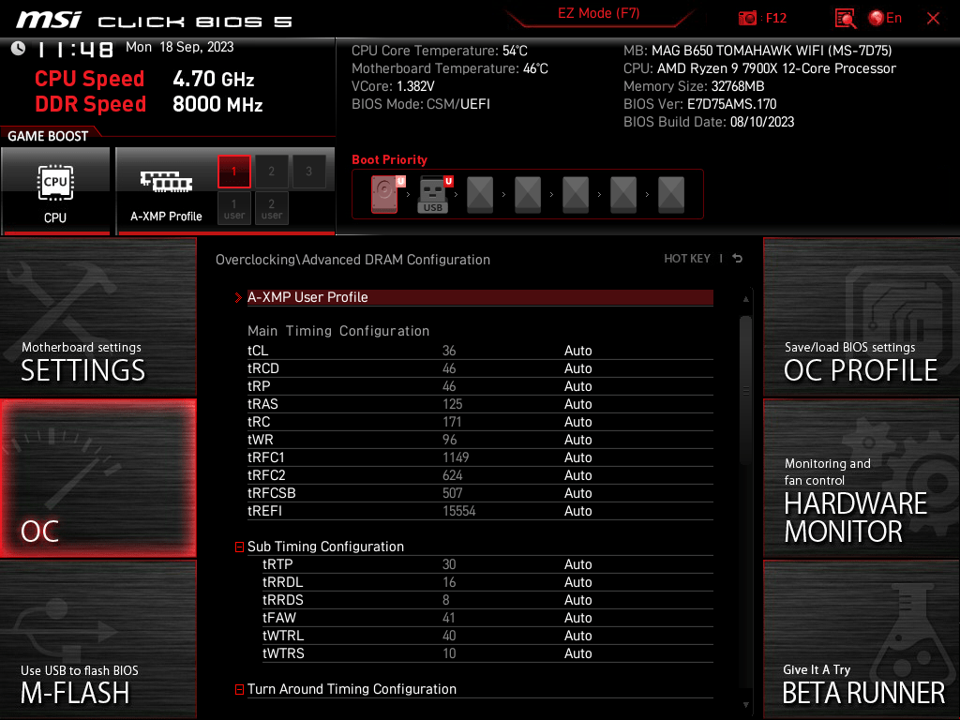Edit the tWTRL Auto value
This screenshot has height=720, width=960.
click(x=577, y=636)
